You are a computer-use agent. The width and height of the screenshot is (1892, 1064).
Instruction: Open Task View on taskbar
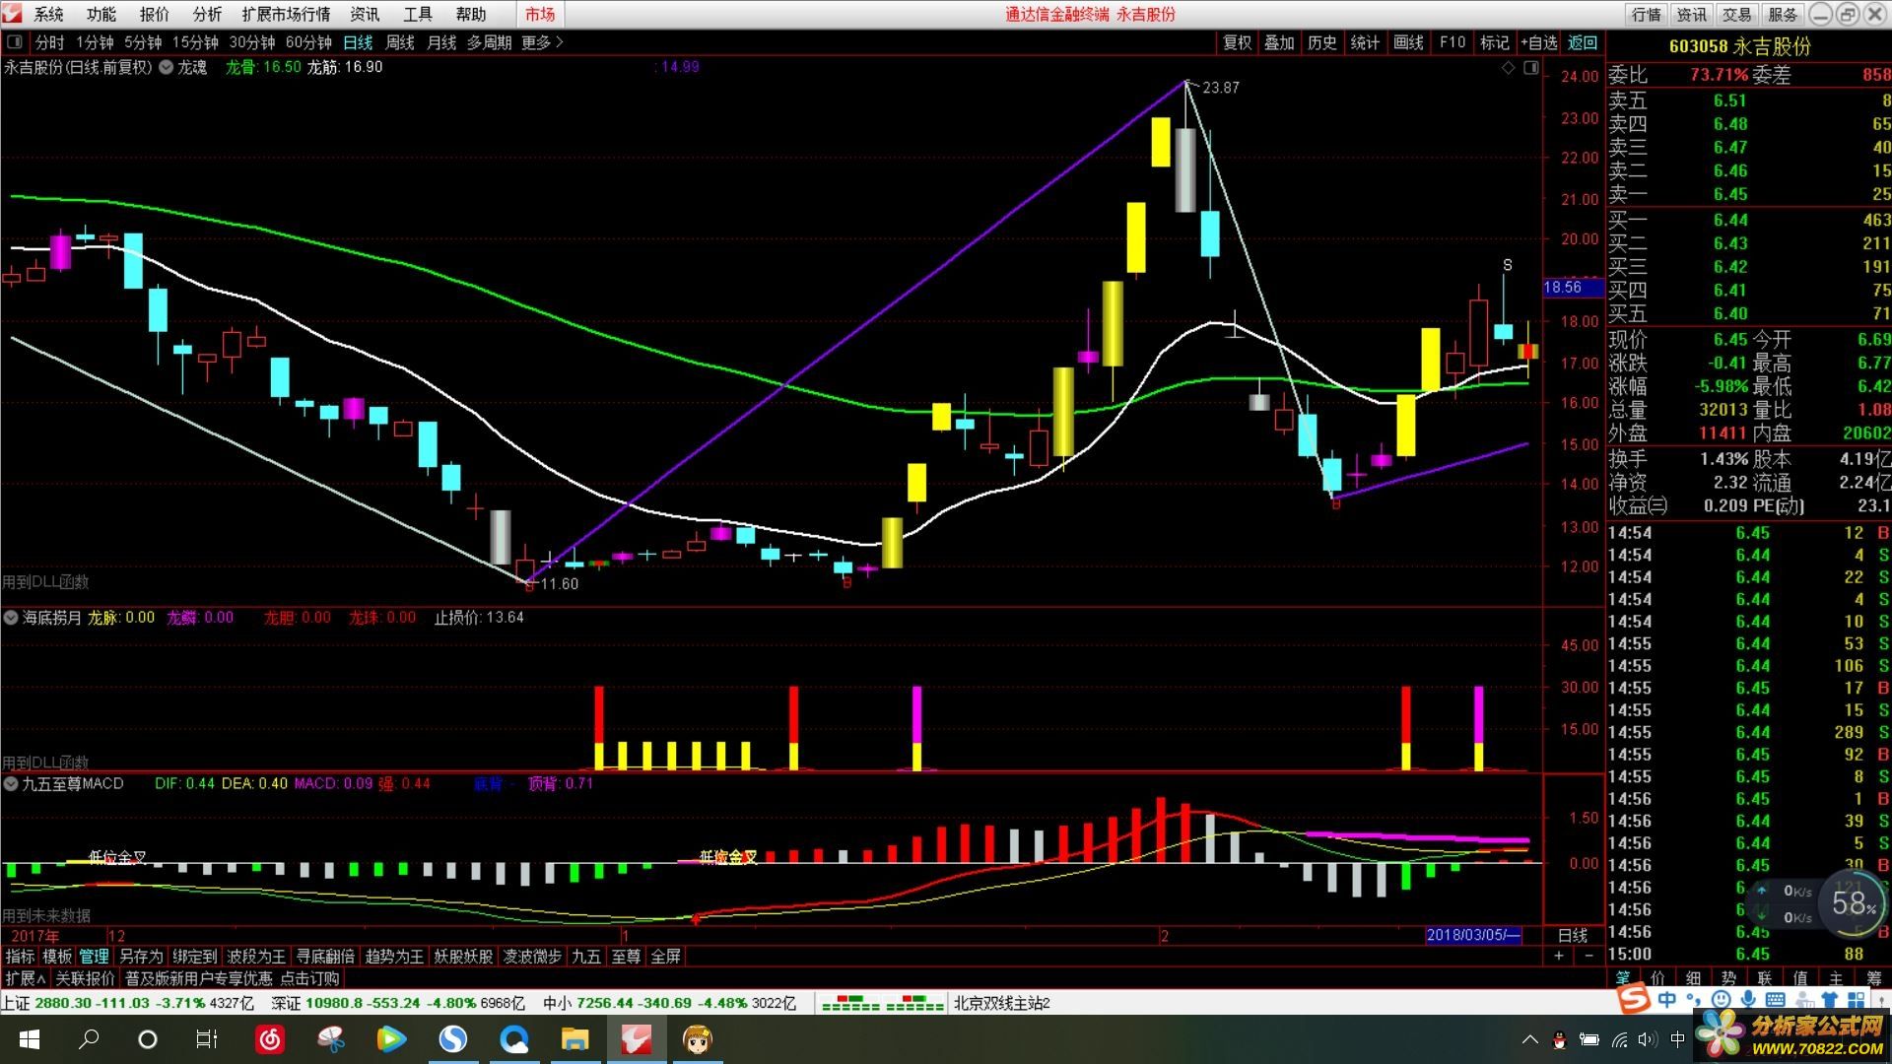click(x=207, y=1039)
